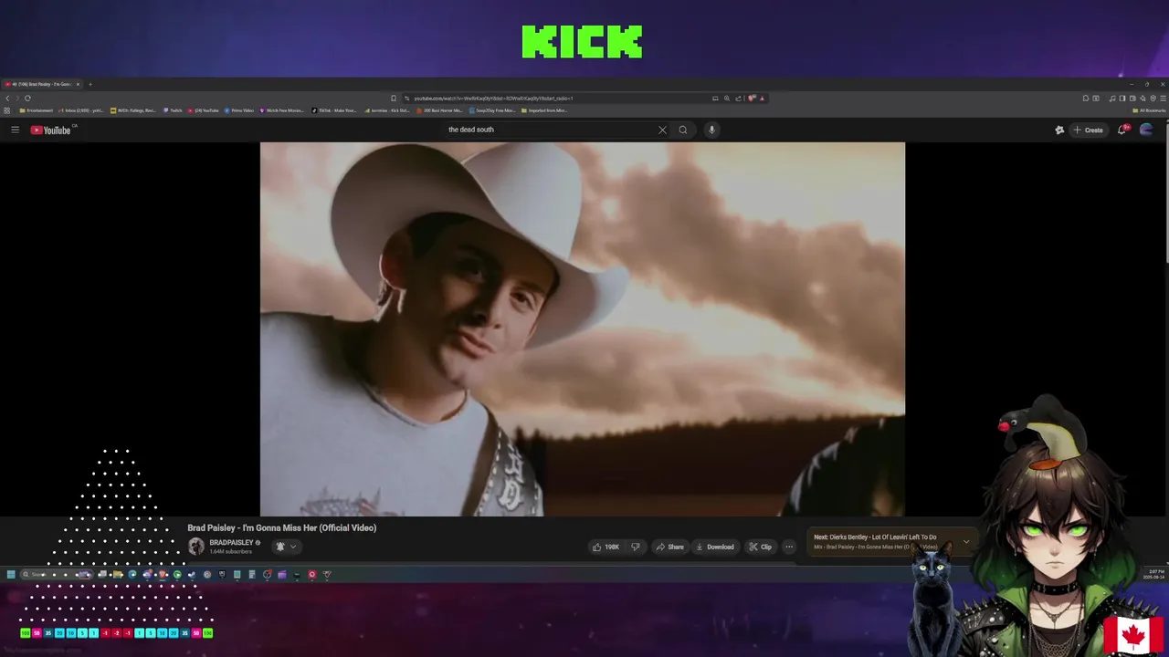Open the subscription notification bell dropdown
Viewport: 1169px width, 657px height.
pyautogui.click(x=286, y=547)
